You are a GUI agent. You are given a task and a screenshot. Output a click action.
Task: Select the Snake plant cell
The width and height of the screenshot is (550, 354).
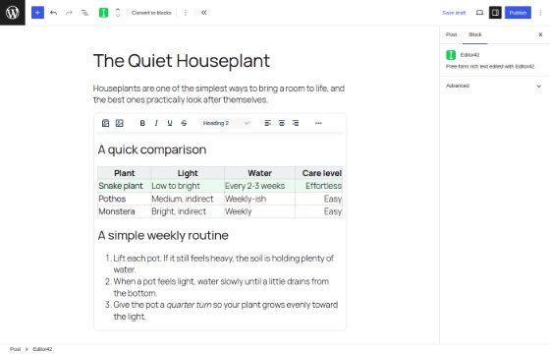(124, 186)
